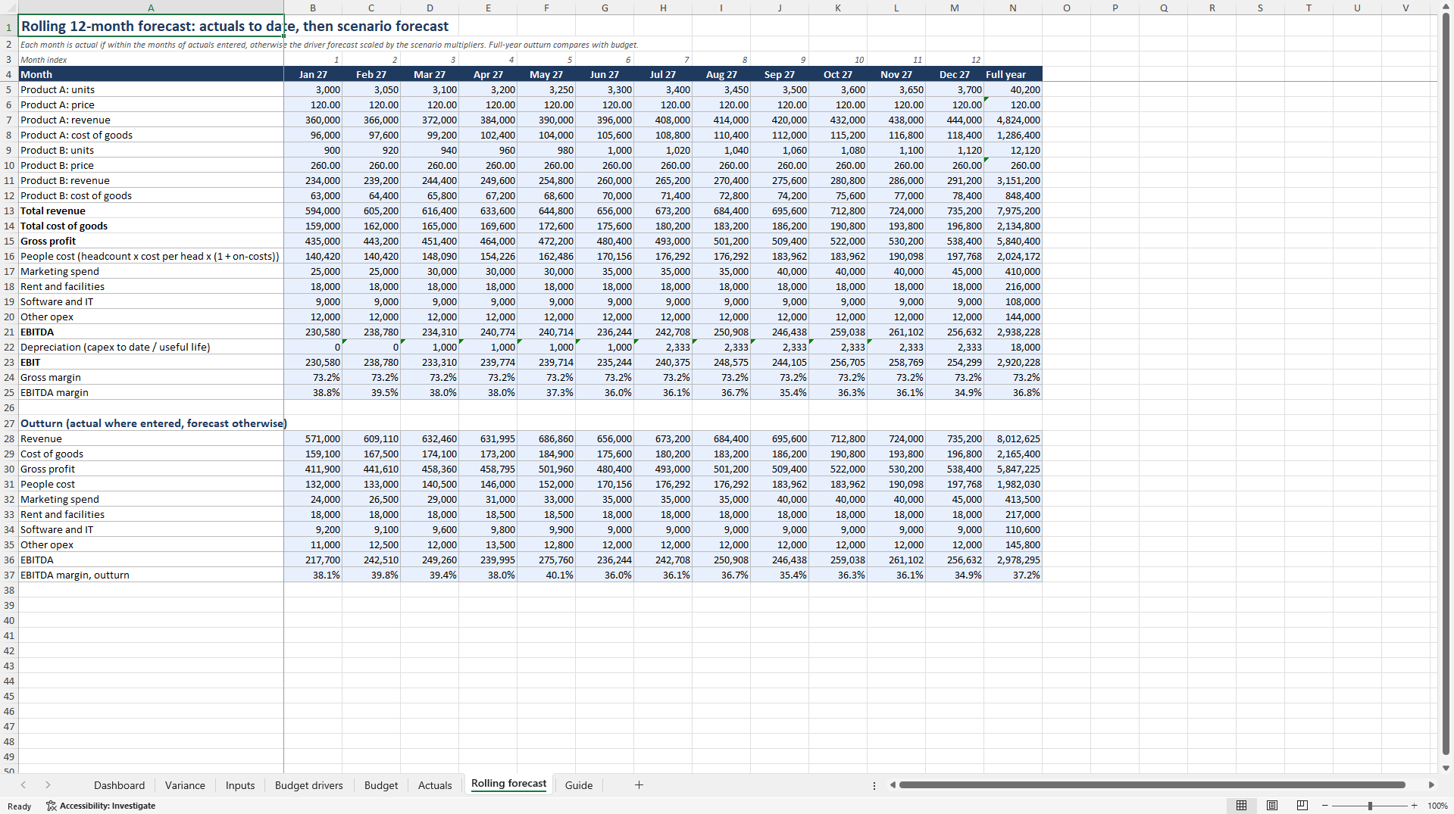Select 'Product A: units' label cell
The image size is (1454, 814).
(151, 89)
